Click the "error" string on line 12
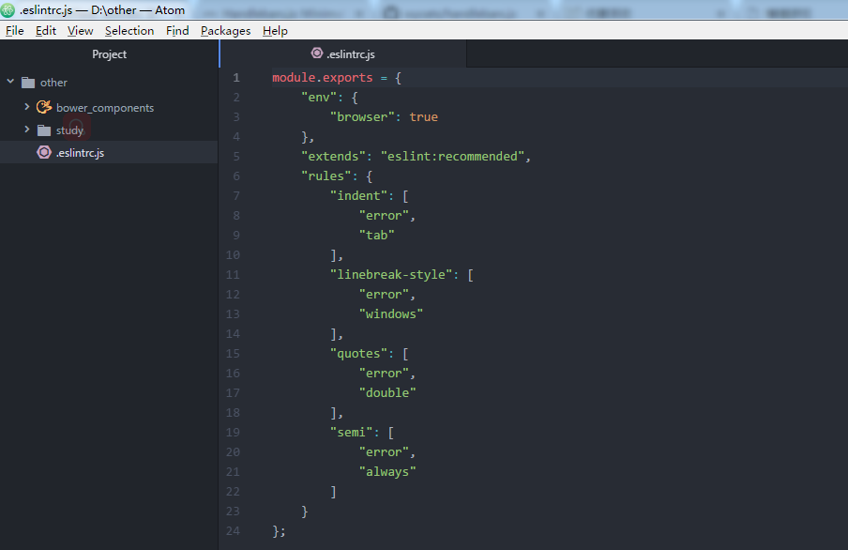Screen dimensions: 848x550 [x=384, y=295]
